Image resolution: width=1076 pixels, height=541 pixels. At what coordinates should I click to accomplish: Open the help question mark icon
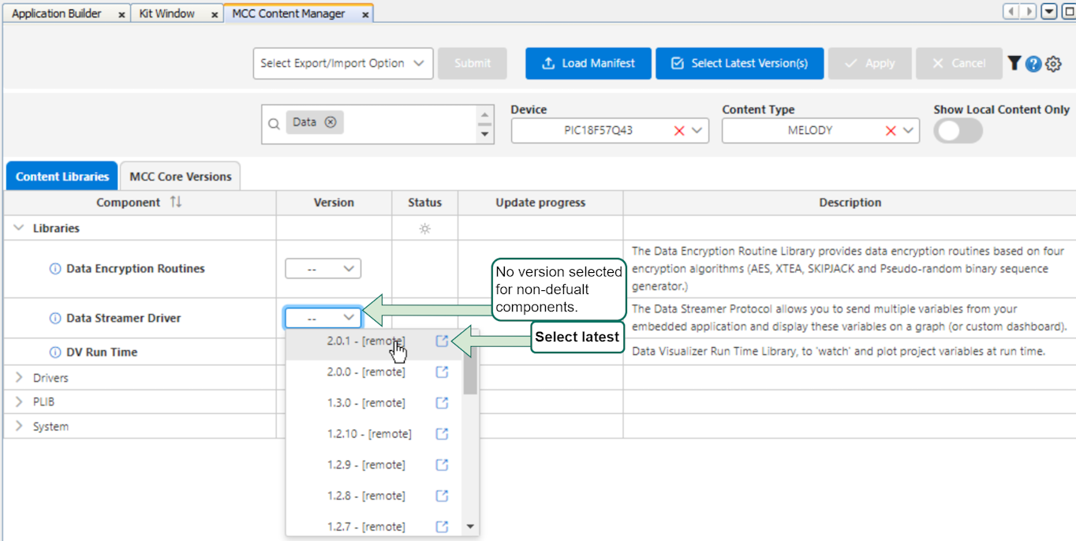(x=1033, y=64)
